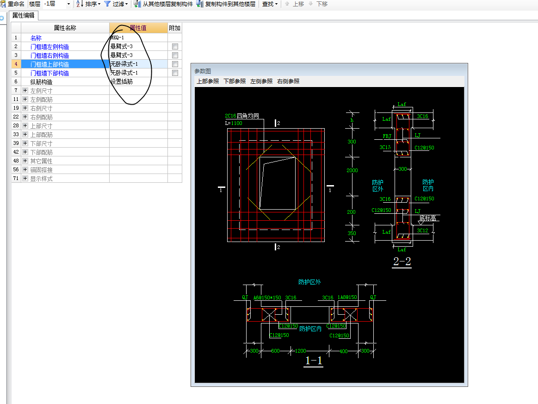Expand the 上部配筋 group

pos(25,134)
